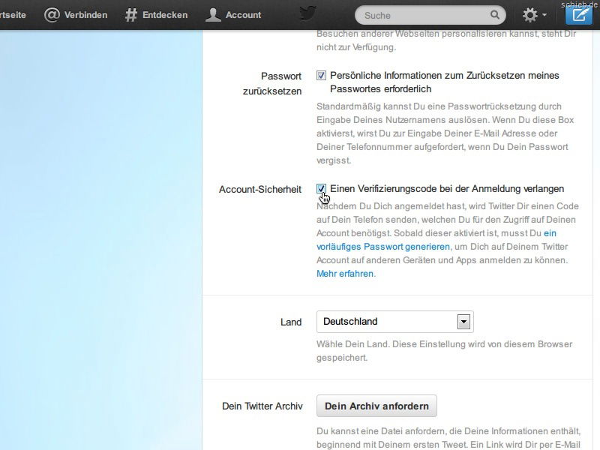The height and width of the screenshot is (450, 600).
Task: Open the Verbinden tab
Action: tap(76, 15)
